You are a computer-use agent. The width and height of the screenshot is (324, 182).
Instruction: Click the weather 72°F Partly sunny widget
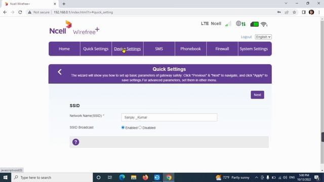232,177
